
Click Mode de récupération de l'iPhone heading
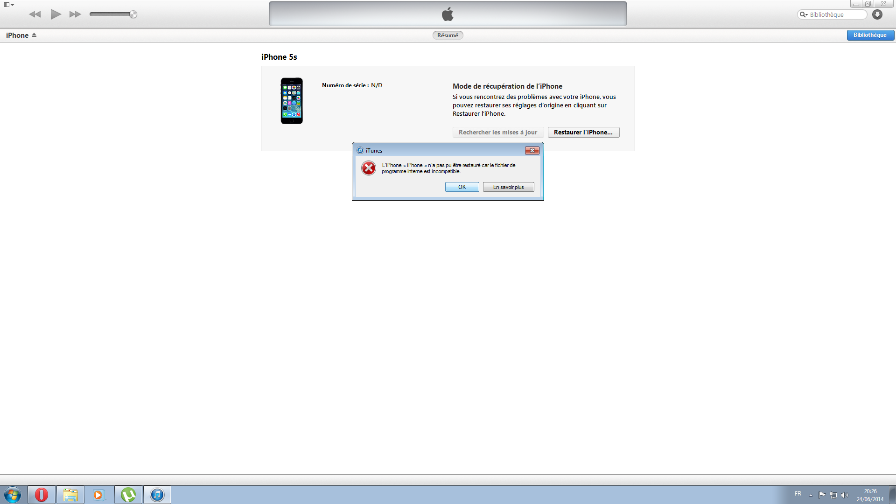507,86
